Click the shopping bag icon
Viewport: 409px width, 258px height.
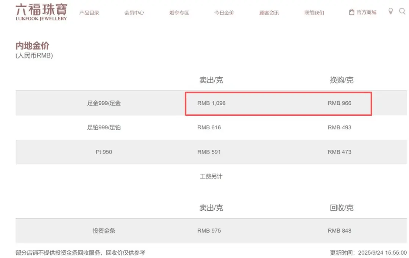coord(351,12)
